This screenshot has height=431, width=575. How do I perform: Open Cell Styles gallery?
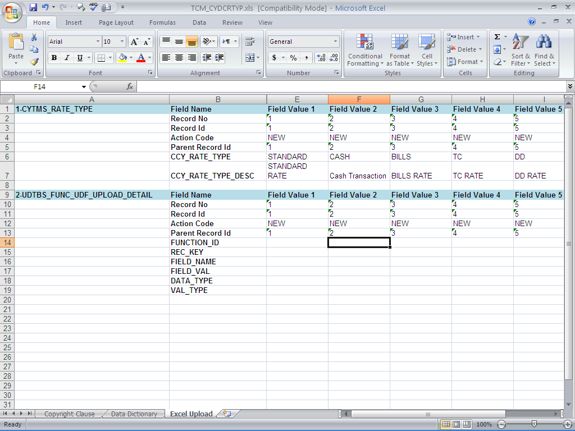pyautogui.click(x=427, y=50)
